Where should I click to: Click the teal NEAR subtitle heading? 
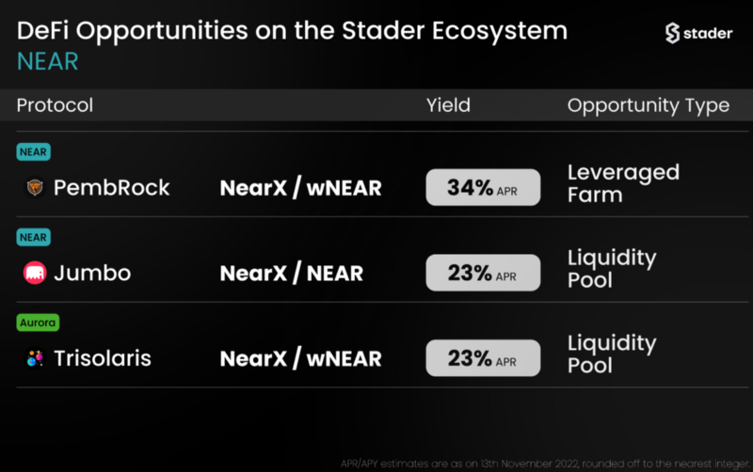coord(48,62)
